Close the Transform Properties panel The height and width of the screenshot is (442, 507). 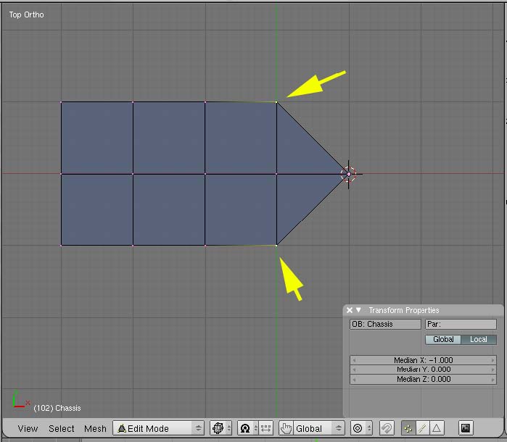349,310
